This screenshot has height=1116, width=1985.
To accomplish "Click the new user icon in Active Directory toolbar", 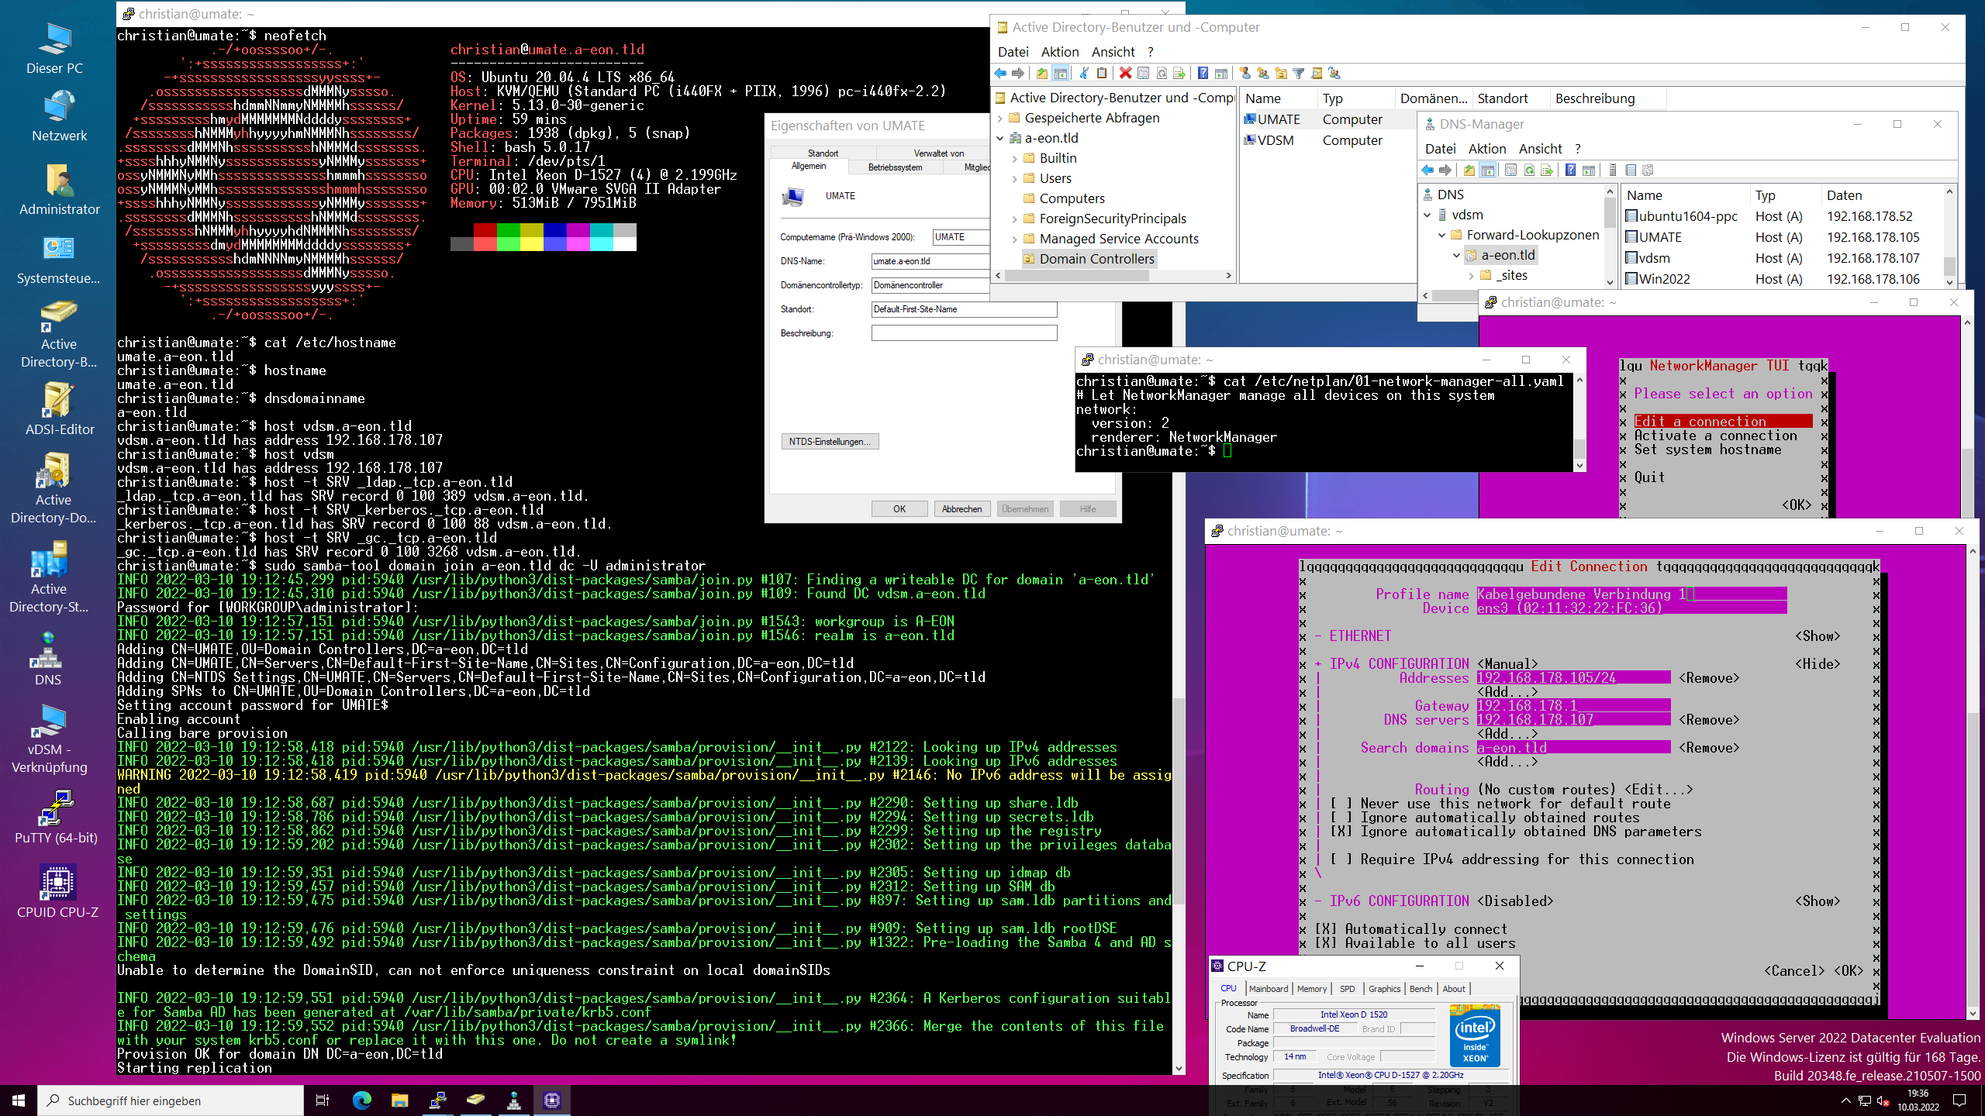I will pos(1245,73).
